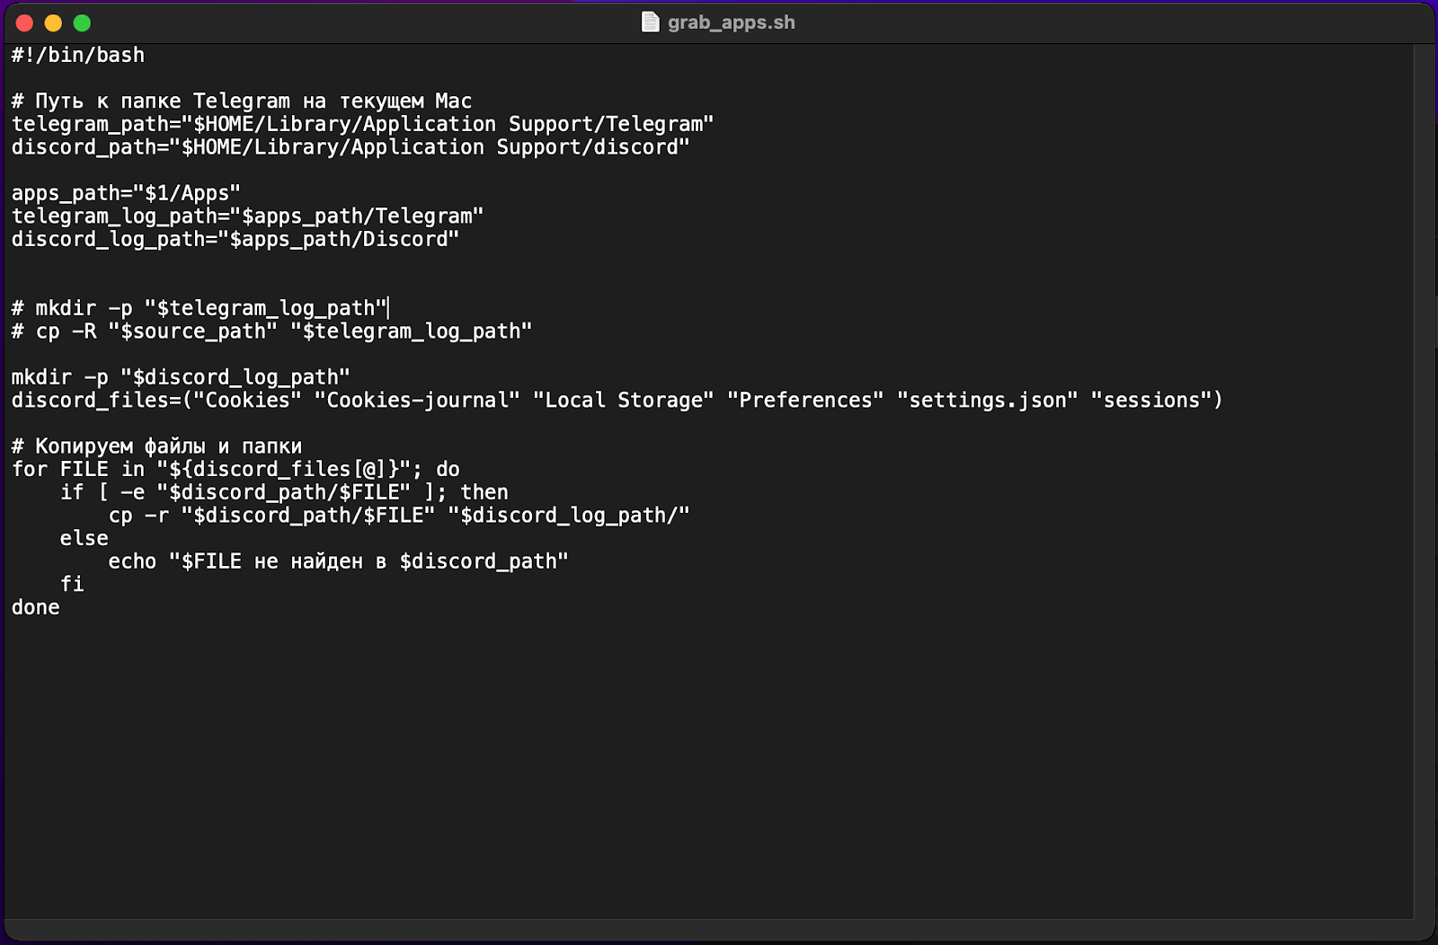Screen dimensions: 1438x945
Task: Click the telegram_log_path= assignment line
Action: click(x=247, y=216)
